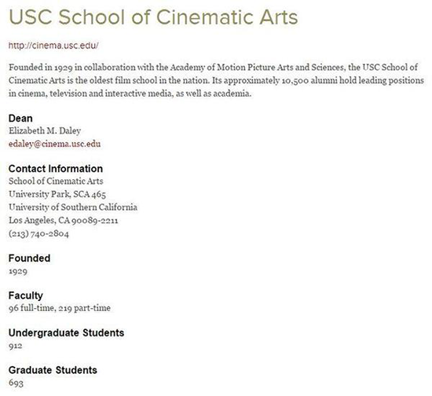Click the School of Cinematic Arts address line
Image resolution: width=432 pixels, height=396 pixels.
point(56,181)
